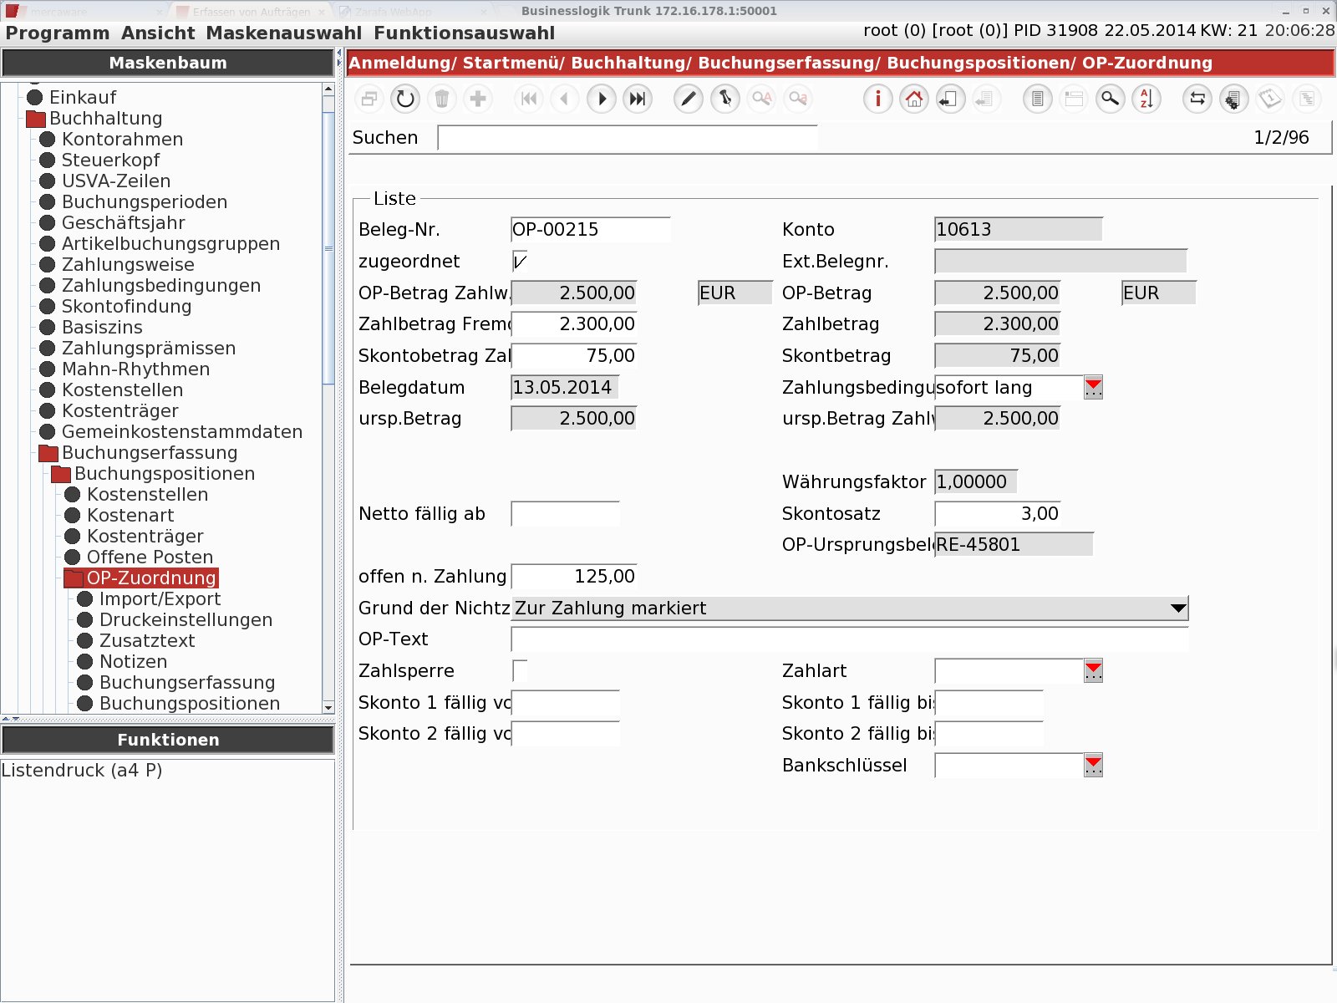Select Offene Posten in the tree

[x=150, y=557]
